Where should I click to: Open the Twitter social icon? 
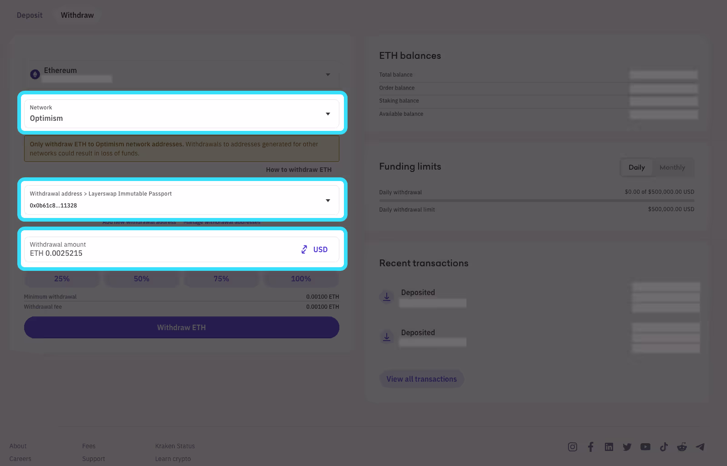pos(627,447)
